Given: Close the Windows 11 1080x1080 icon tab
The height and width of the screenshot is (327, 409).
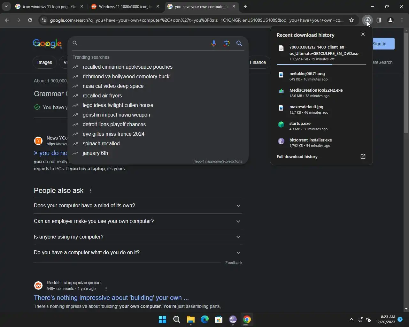Looking at the screenshot, I should tap(158, 6).
